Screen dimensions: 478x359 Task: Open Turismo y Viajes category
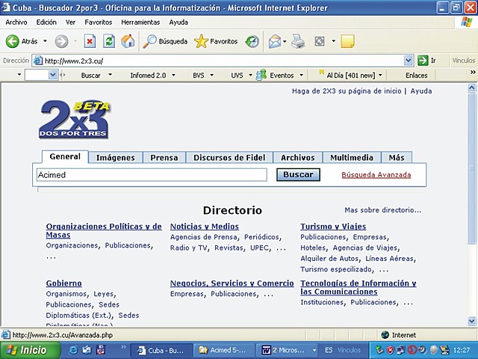point(333,227)
